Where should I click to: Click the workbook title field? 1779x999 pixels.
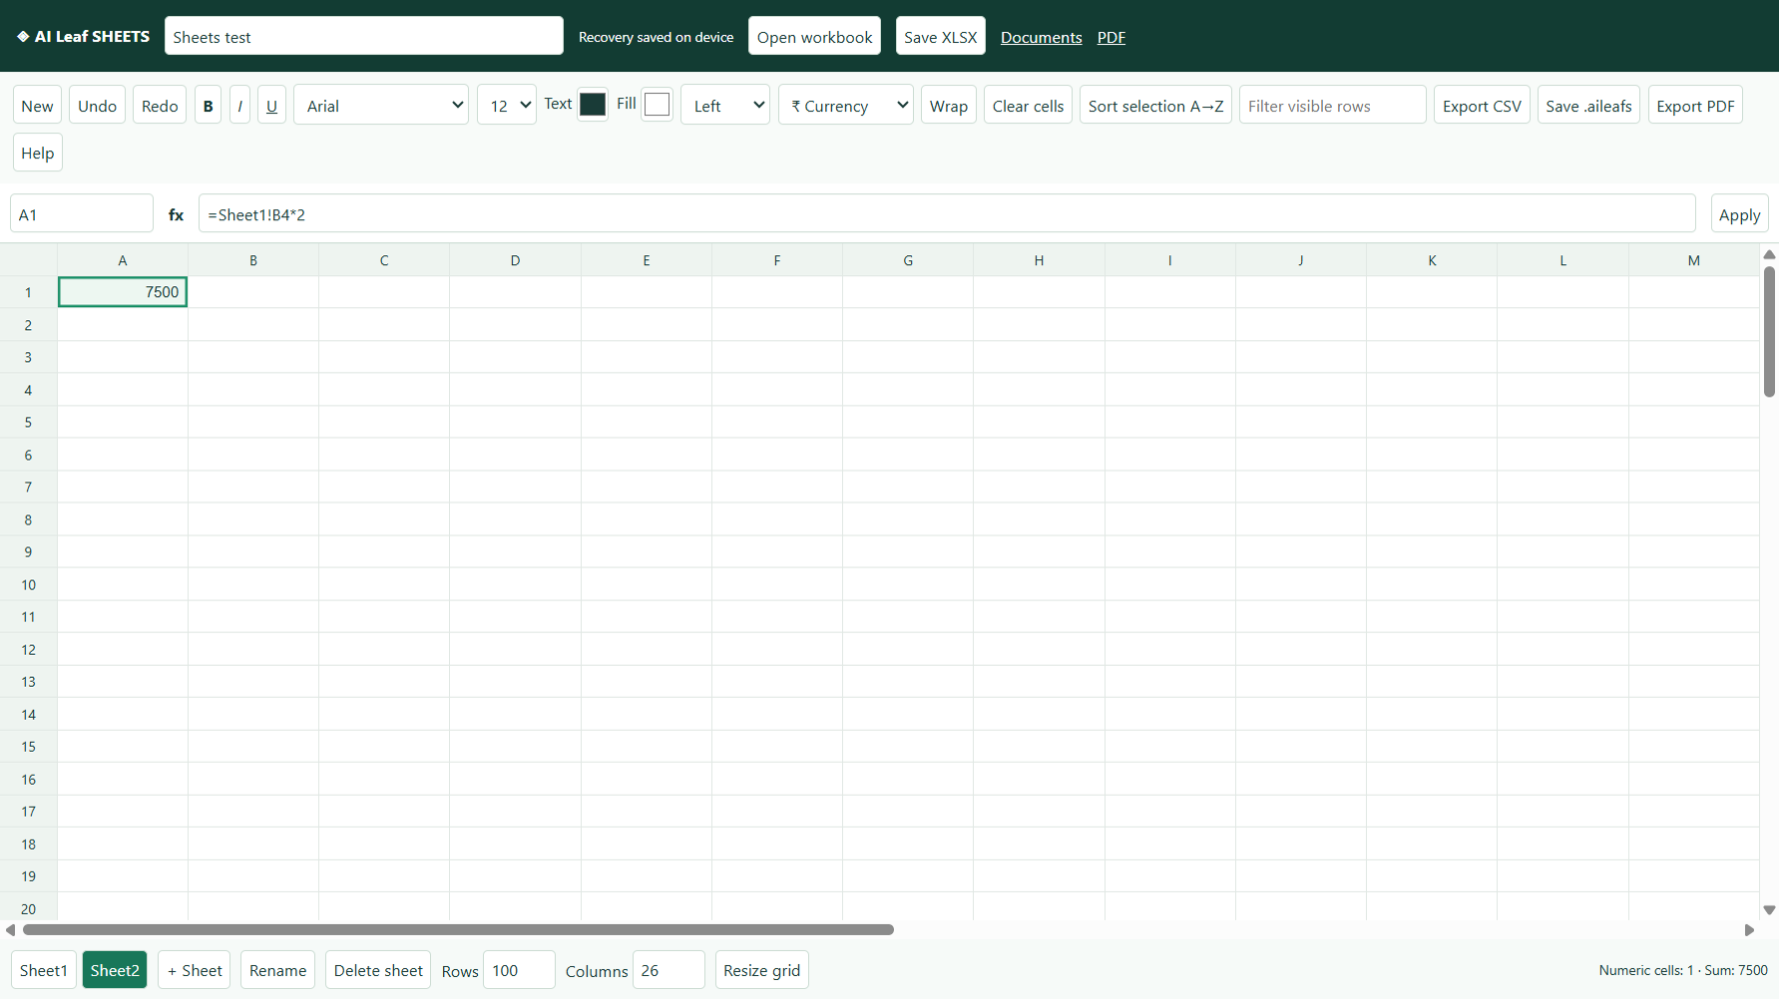[364, 36]
